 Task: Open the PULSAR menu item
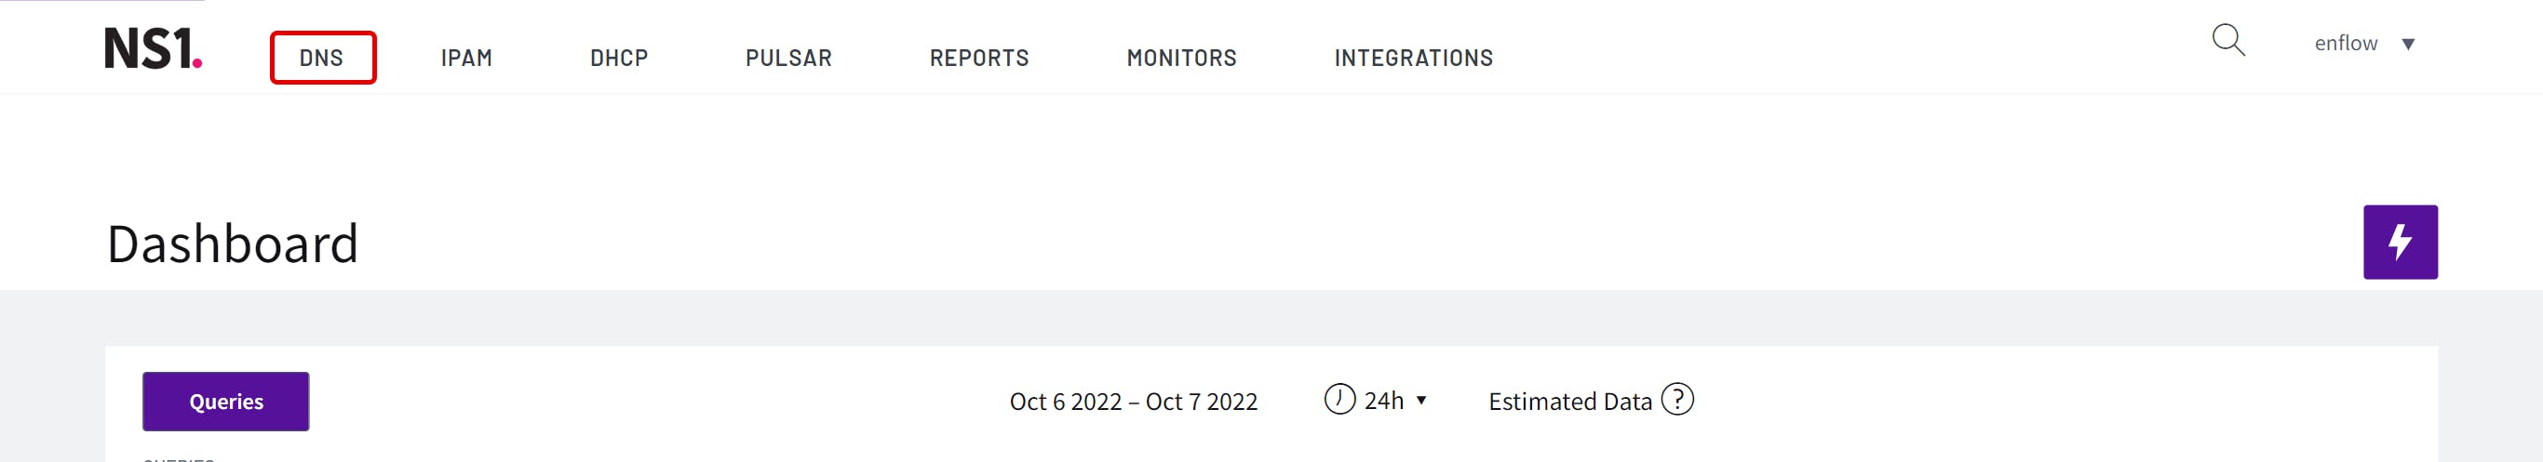coord(787,59)
